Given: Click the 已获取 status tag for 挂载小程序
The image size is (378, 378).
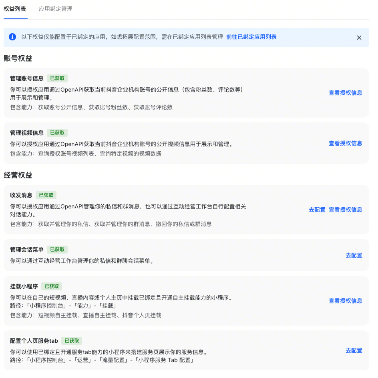Looking at the screenshot, I should click(x=52, y=286).
